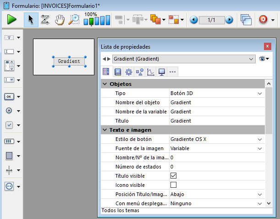Image resolution: width=280 pixels, height=219 pixels.
Task: Uncheck the Título visible checkbox
Action: tap(174, 176)
